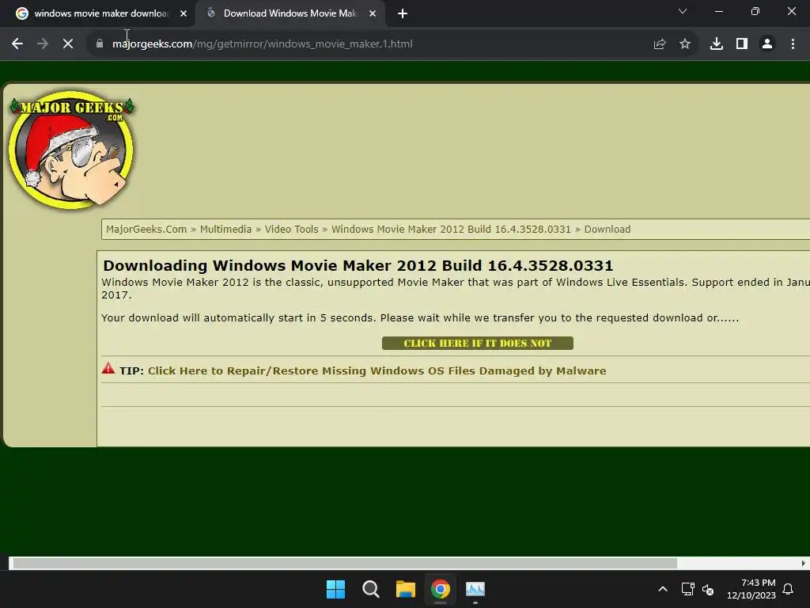Toggle Chrome side panel
The width and height of the screenshot is (810, 608).
click(x=742, y=44)
